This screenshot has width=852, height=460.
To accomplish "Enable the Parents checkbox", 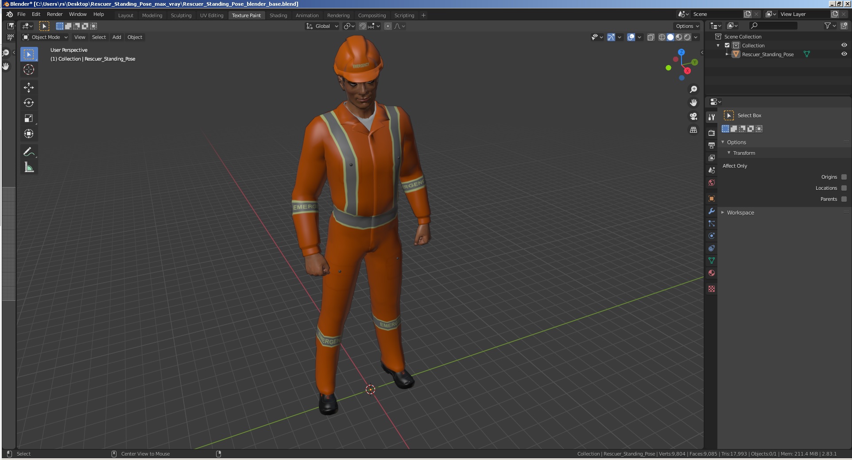I will [x=844, y=199].
